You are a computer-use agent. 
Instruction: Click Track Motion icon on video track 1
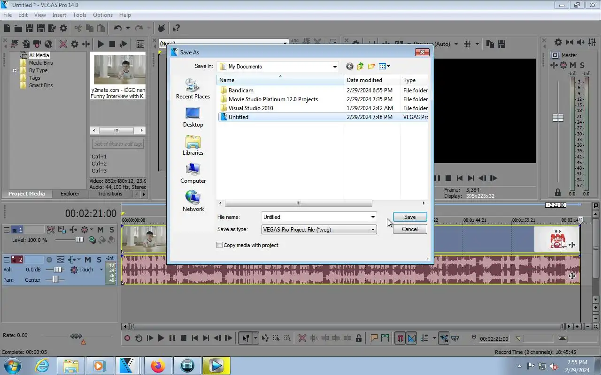[62, 230]
